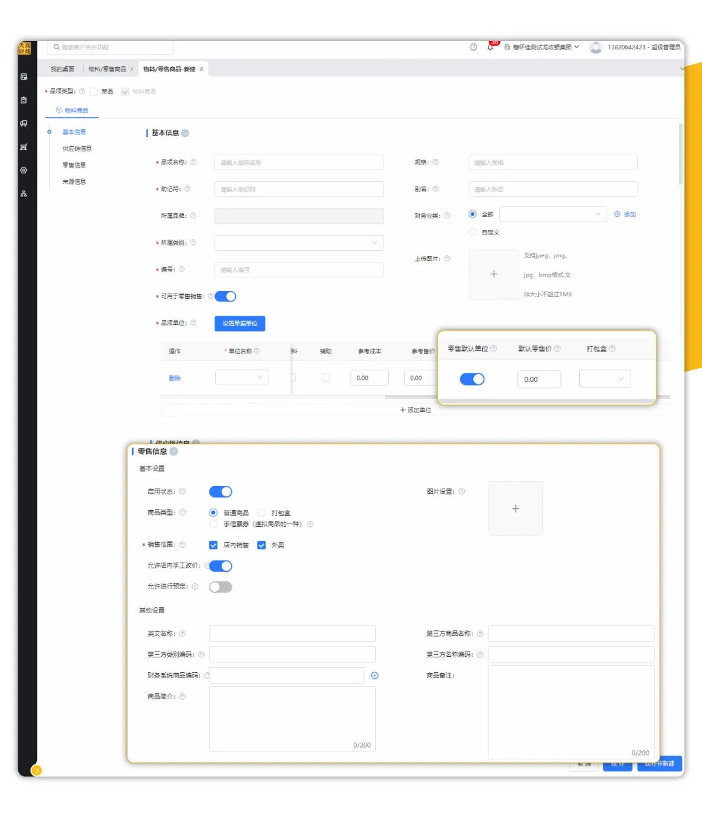Uncheck the 外卖 checkbox
Image resolution: width=702 pixels, height=825 pixels.
(261, 545)
